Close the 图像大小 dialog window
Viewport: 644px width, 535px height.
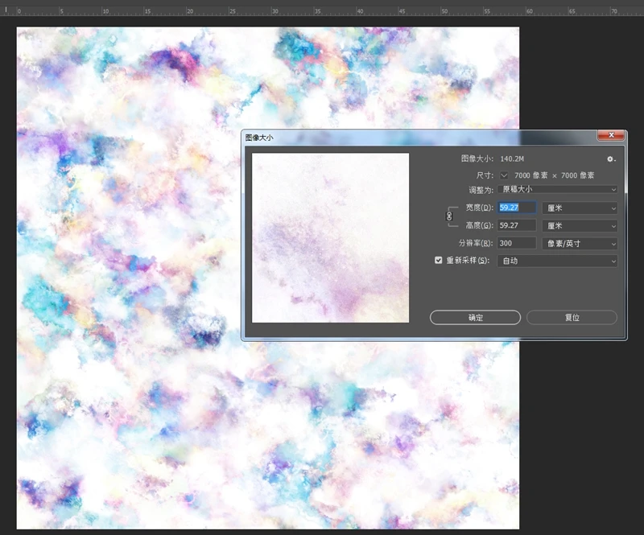[611, 137]
